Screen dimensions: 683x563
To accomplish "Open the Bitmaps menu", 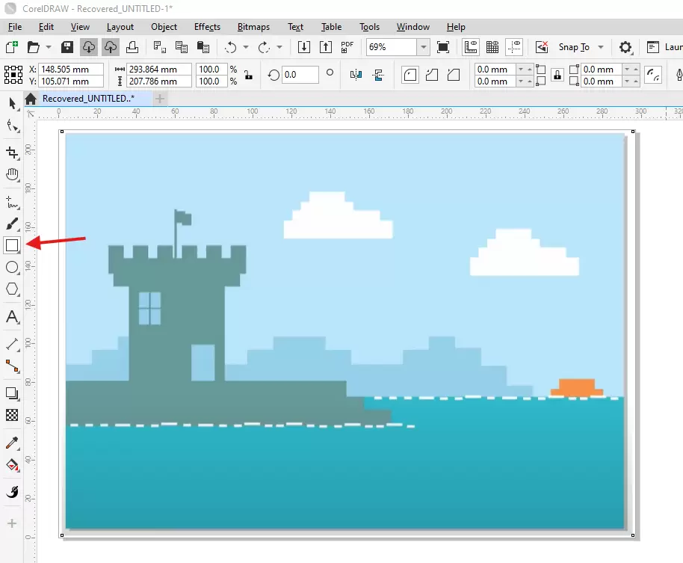I will (253, 27).
